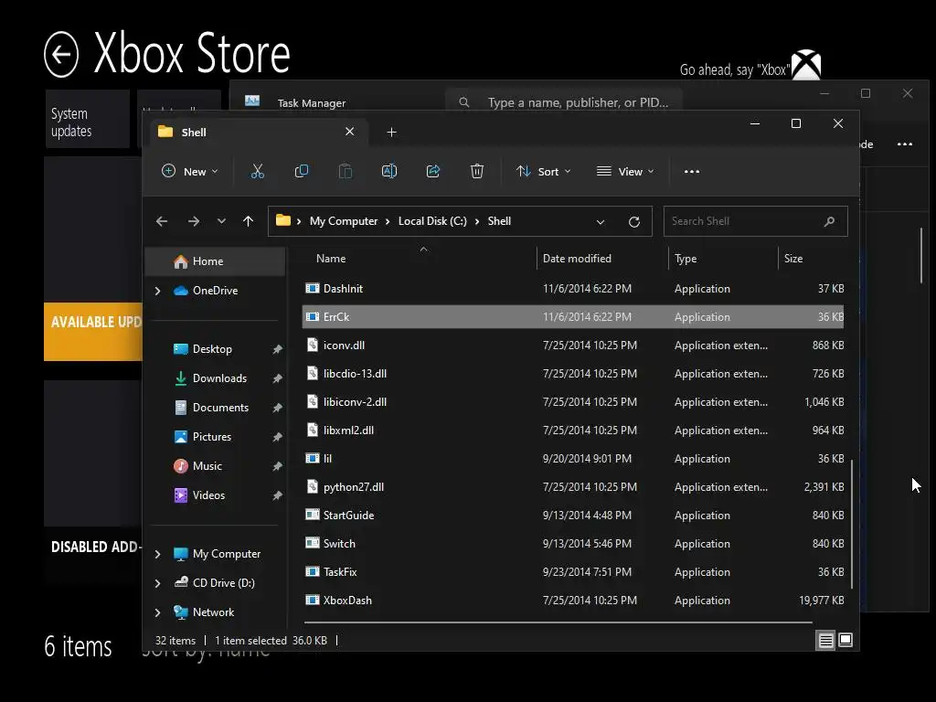Screen dimensions: 936x702
Task: Select the libxml2.dll file
Action: pyautogui.click(x=573, y=431)
